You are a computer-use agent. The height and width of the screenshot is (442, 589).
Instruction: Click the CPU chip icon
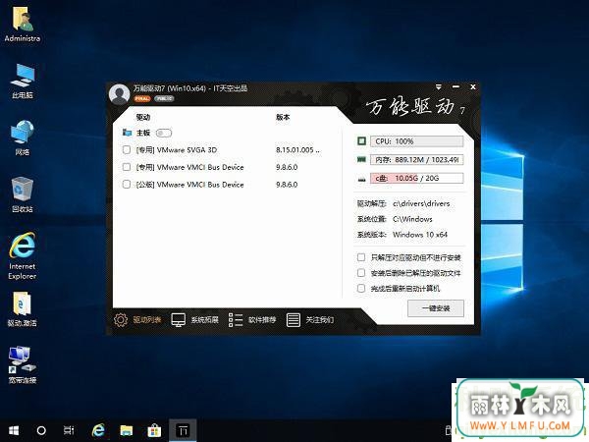click(361, 140)
